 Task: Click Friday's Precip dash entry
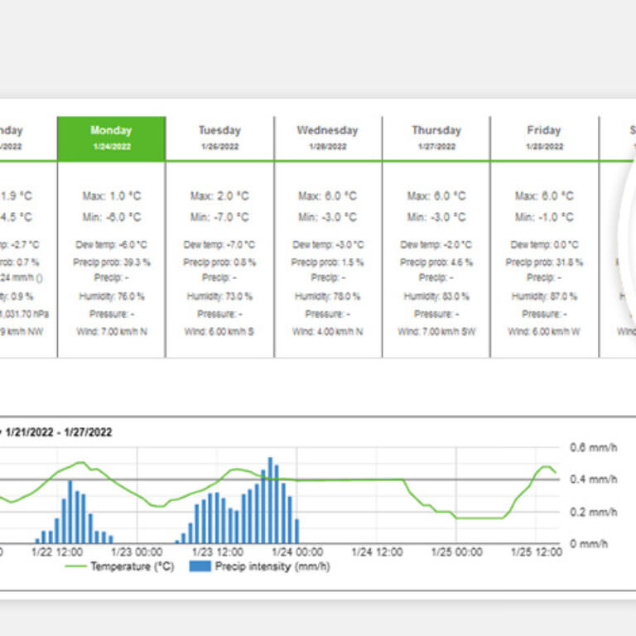544,278
